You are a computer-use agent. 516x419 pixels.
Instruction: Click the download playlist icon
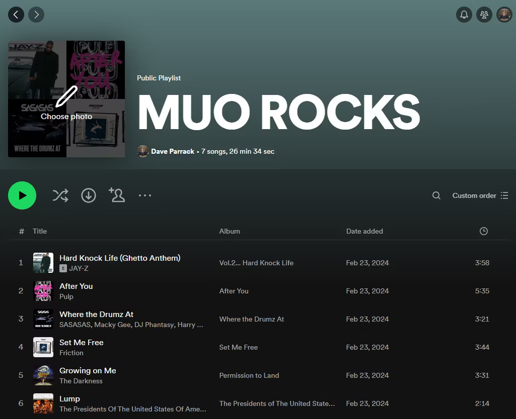[89, 195]
